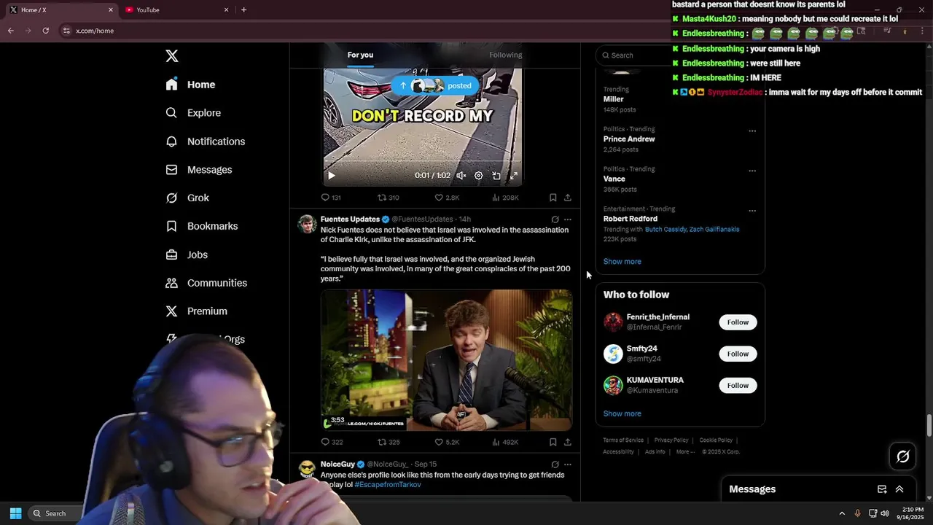The image size is (933, 525).
Task: Open Jobs in the sidebar
Action: click(187, 254)
